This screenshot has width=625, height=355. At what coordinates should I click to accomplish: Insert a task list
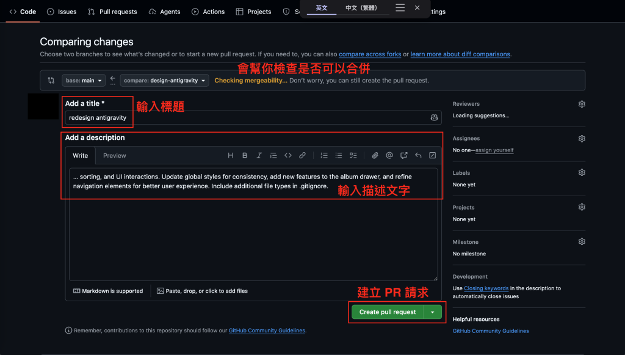(353, 156)
